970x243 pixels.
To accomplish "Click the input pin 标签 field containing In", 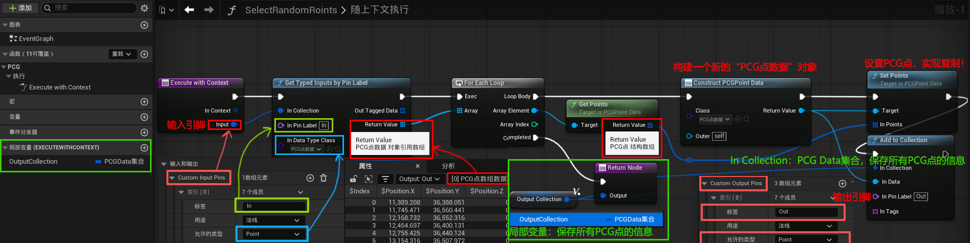I will click(x=273, y=206).
